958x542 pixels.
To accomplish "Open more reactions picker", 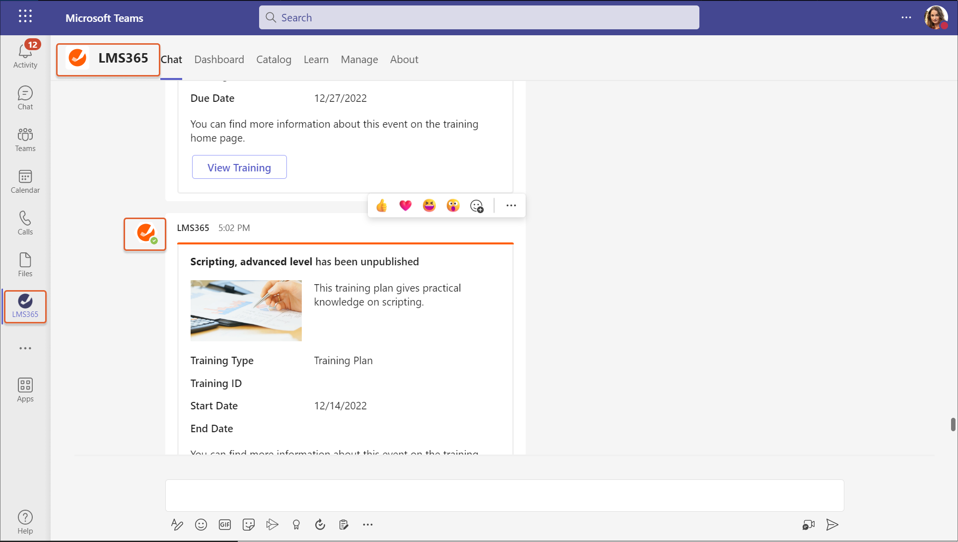I will [x=477, y=206].
